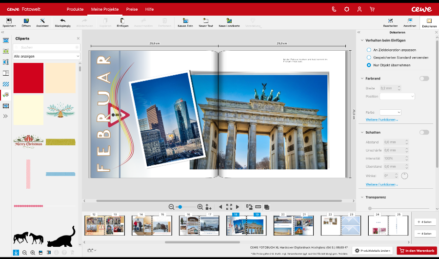The height and width of the screenshot is (259, 439).
Task: Add a map with Neue Landkarte
Action: [229, 22]
